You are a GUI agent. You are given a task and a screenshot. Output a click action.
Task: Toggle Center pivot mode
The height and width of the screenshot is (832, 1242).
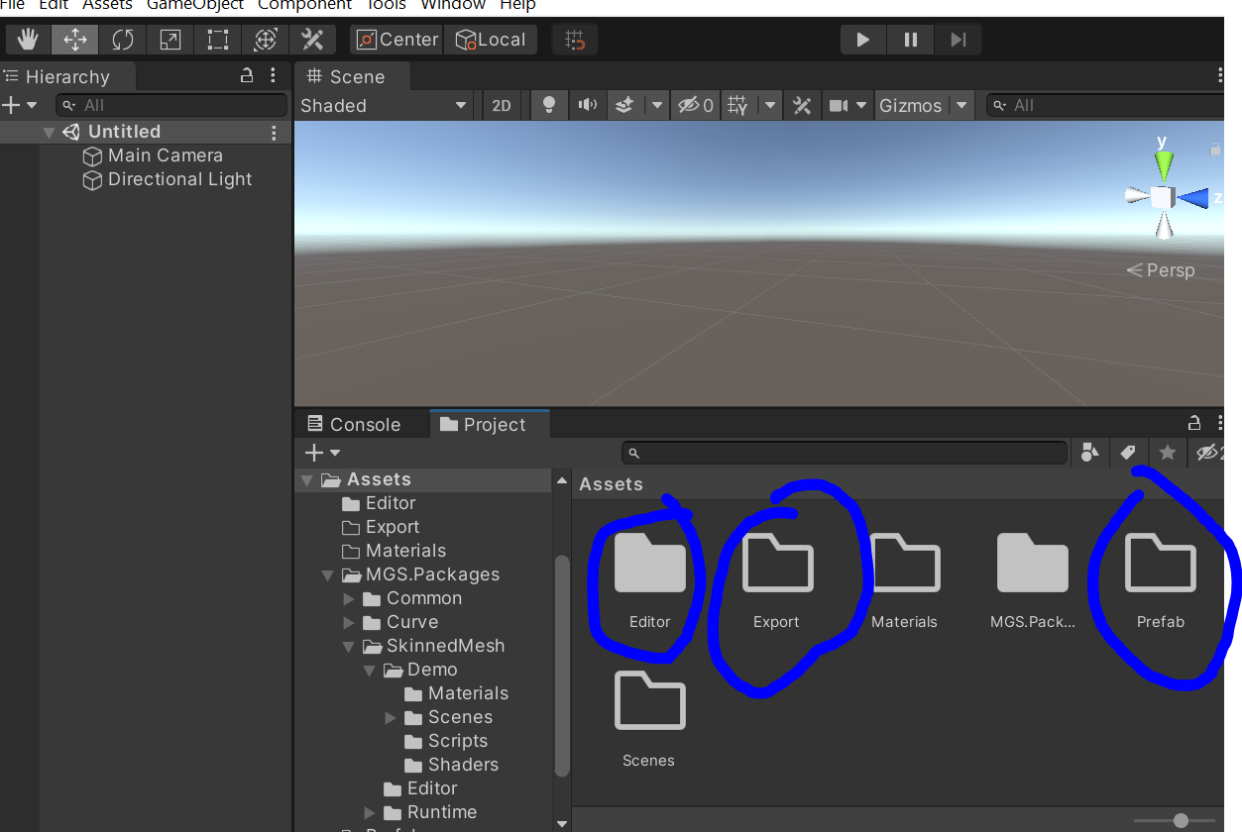[396, 40]
